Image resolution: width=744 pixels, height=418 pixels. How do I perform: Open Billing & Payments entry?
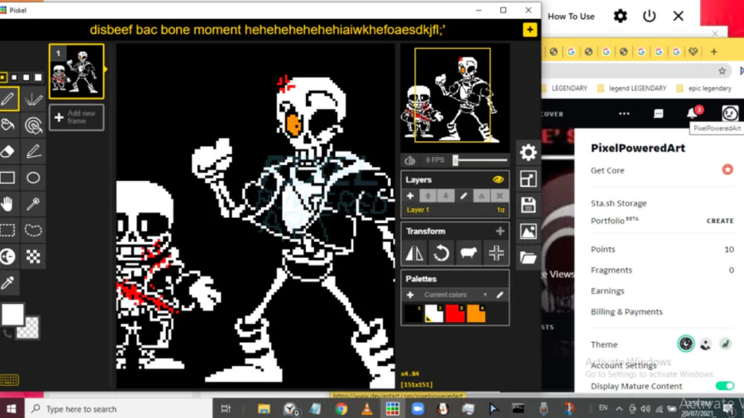pyautogui.click(x=627, y=311)
